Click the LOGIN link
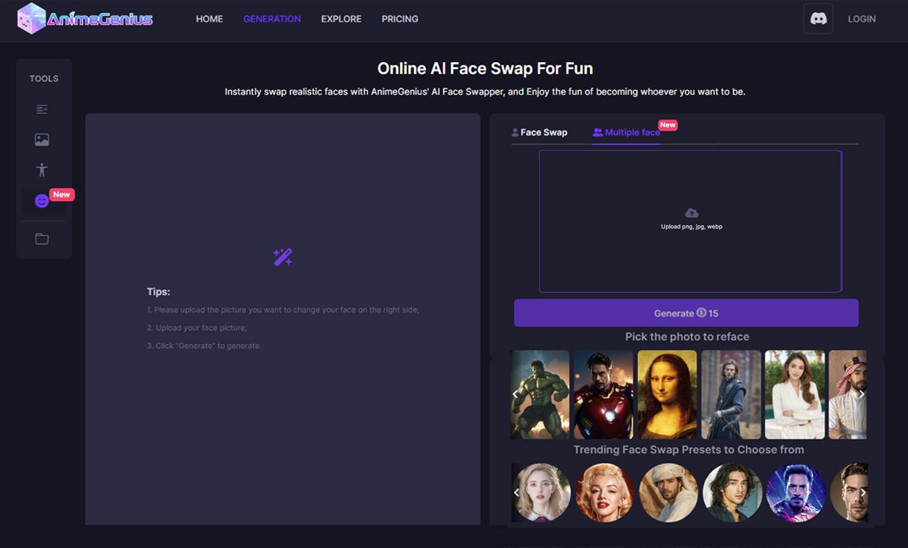Image resolution: width=908 pixels, height=548 pixels. 861,19
